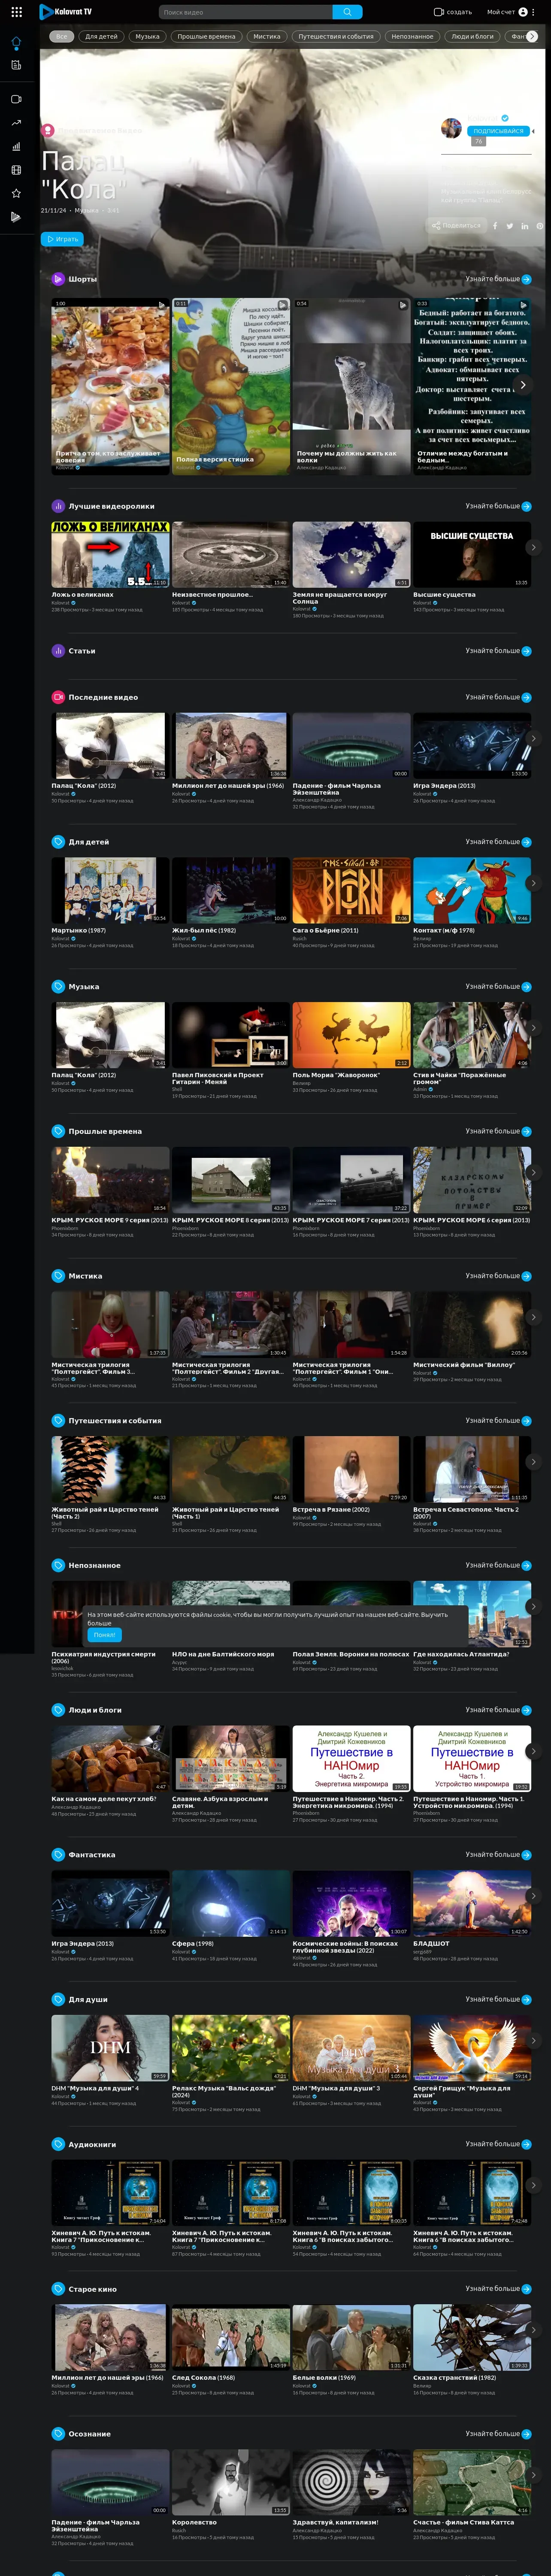Open 'Ложь о великанах' video thumbnail
551x2576 pixels.
coord(110,554)
